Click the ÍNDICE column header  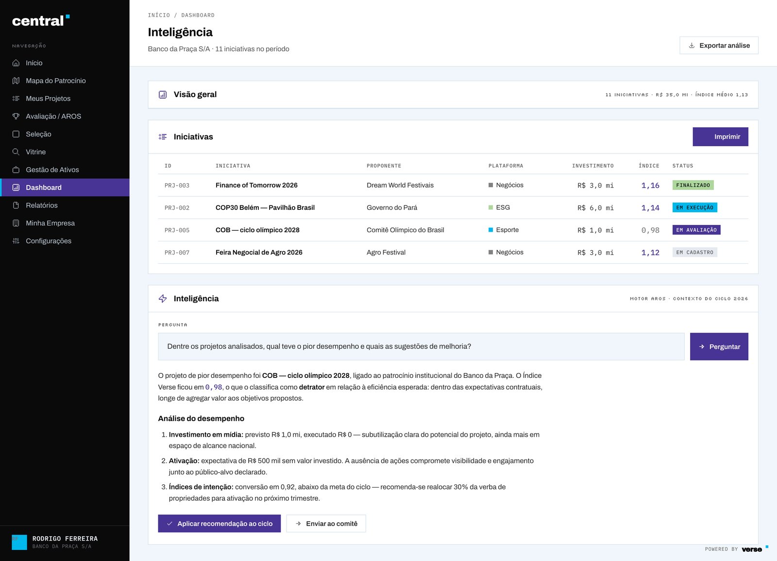[x=649, y=166]
